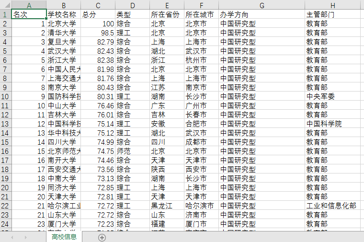Image resolution: width=364 pixels, height=242 pixels.
Task: Click the 名次 header cell
Action: click(x=29, y=14)
